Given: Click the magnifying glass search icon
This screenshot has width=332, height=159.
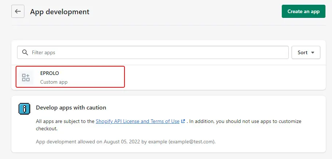Looking at the screenshot, I should [x=25, y=52].
